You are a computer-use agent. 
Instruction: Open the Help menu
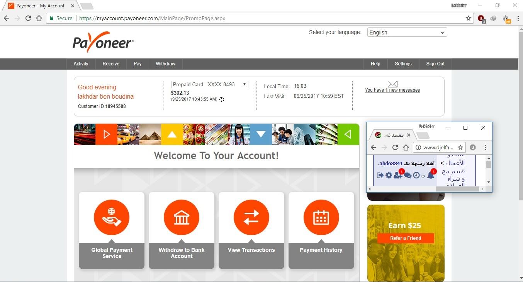click(375, 64)
